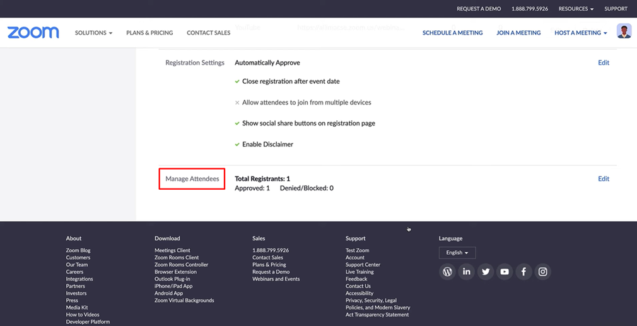Open Zoom Virtual Backgrounds download link
The width and height of the screenshot is (637, 326).
pyautogui.click(x=184, y=300)
